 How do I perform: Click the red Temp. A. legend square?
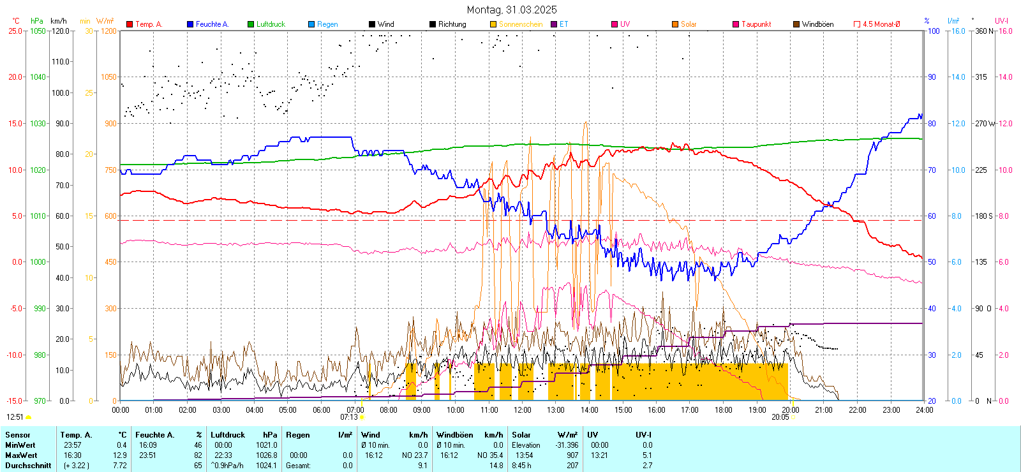130,24
